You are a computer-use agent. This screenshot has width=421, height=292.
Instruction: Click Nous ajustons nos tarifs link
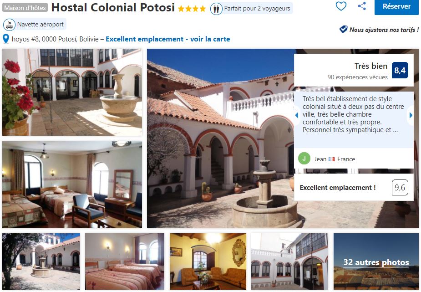click(384, 30)
